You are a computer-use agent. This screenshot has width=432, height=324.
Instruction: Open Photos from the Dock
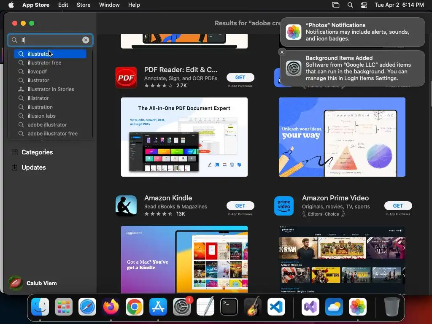tap(358, 307)
